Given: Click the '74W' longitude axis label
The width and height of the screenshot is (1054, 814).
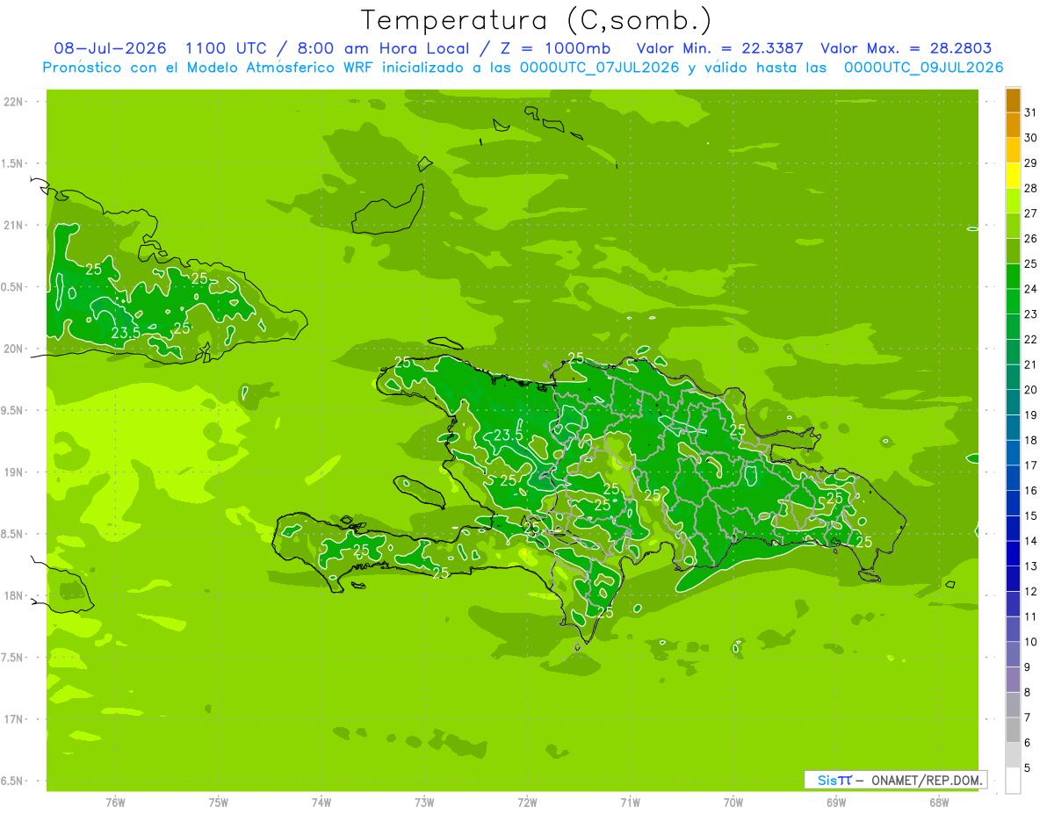Looking at the screenshot, I should 321,803.
